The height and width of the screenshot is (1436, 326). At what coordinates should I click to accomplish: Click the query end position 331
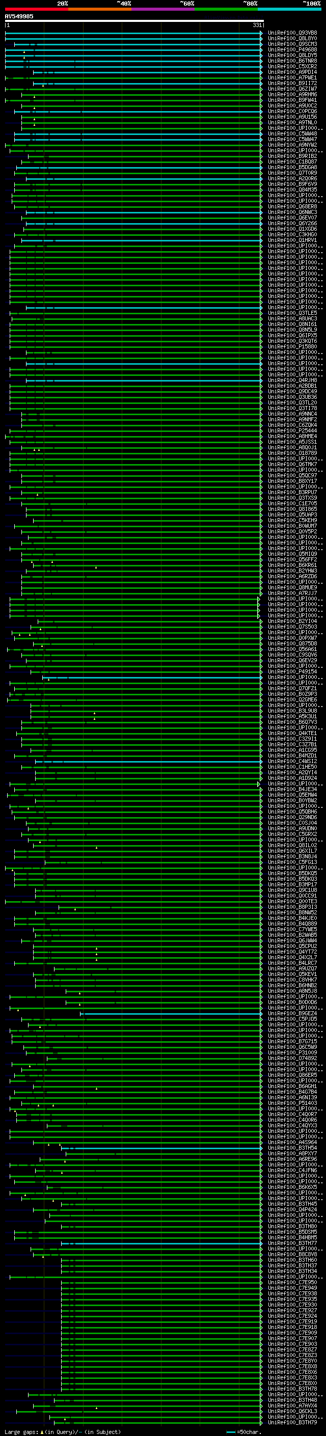pyautogui.click(x=257, y=25)
